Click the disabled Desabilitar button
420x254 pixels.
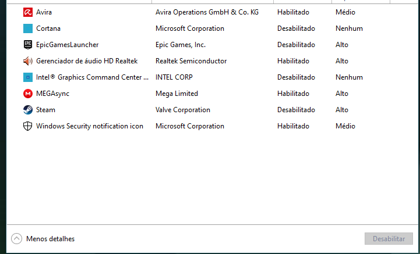coord(389,238)
